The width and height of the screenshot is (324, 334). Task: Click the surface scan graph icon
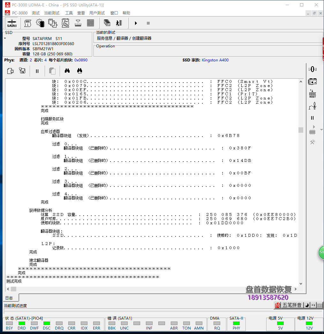click(78, 23)
